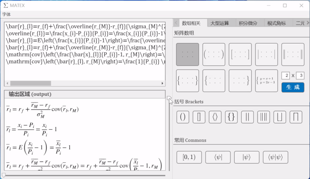Insert curly braces from Brackets section

(x=231, y=117)
